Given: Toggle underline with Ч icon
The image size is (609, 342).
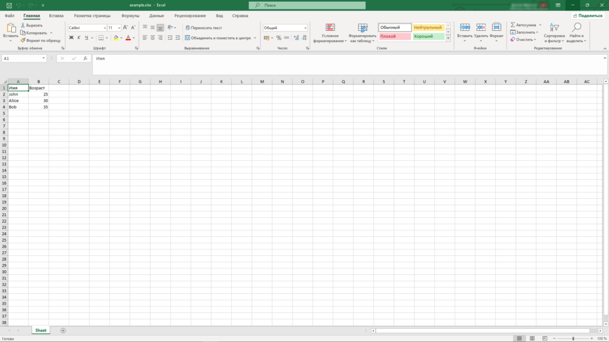Looking at the screenshot, I should pos(86,37).
